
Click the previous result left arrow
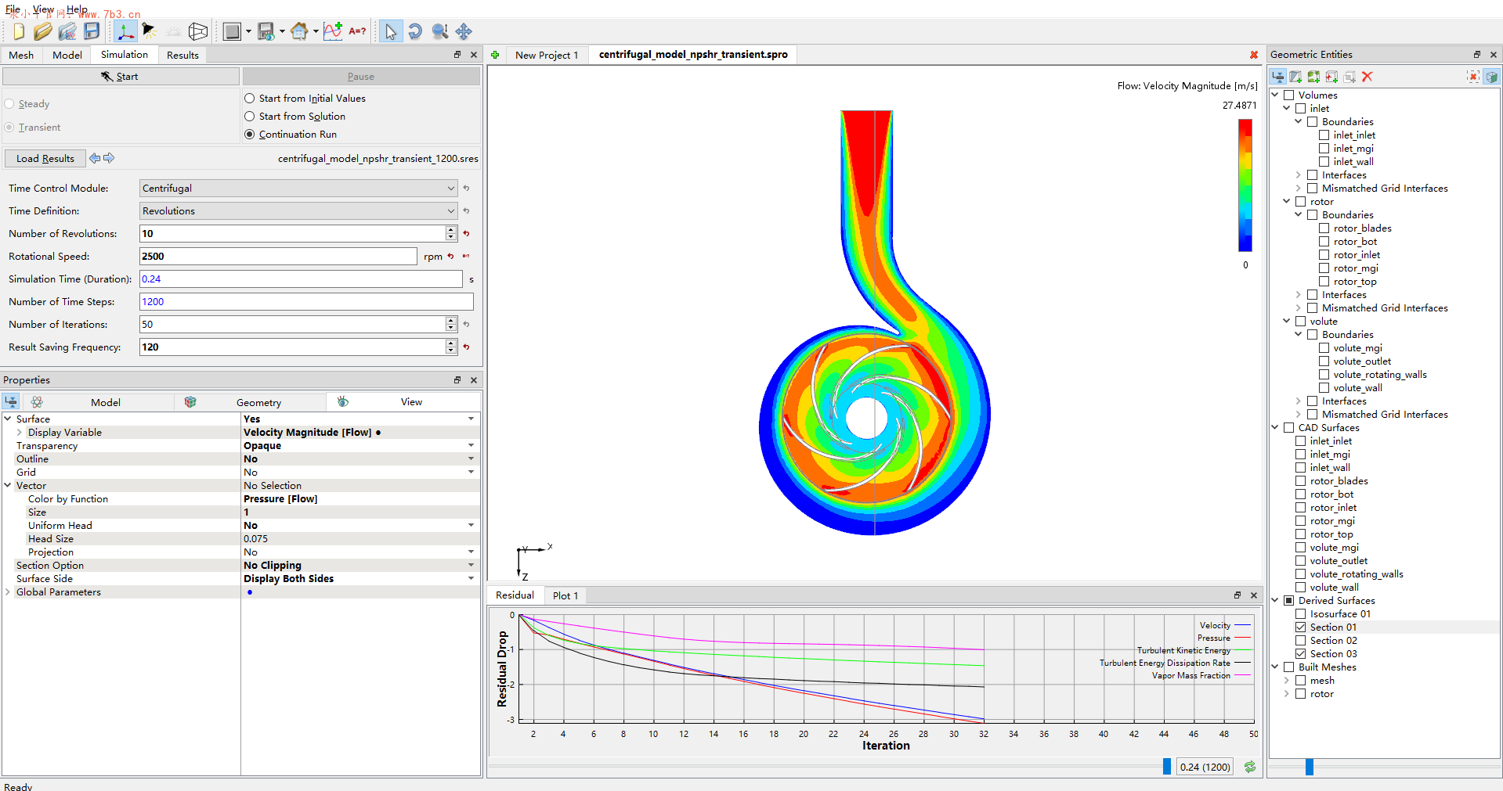[x=95, y=158]
